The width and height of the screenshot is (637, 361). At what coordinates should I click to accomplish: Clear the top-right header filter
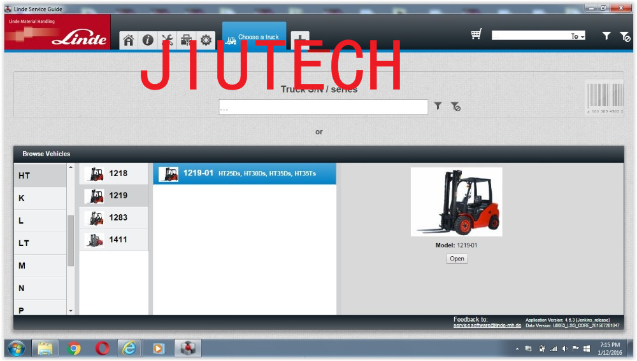(x=625, y=37)
